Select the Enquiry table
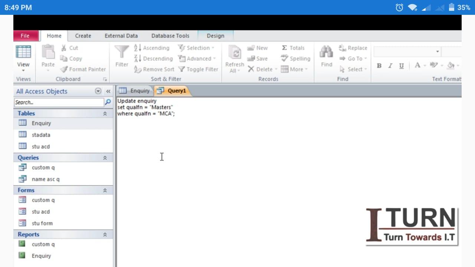 click(63, 123)
